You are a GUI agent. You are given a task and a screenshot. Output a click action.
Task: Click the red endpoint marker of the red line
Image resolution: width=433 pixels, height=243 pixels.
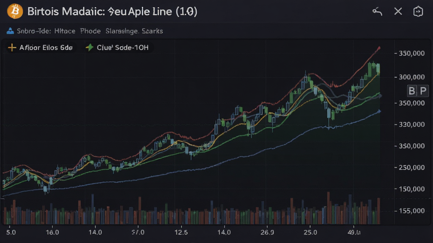coord(379,48)
